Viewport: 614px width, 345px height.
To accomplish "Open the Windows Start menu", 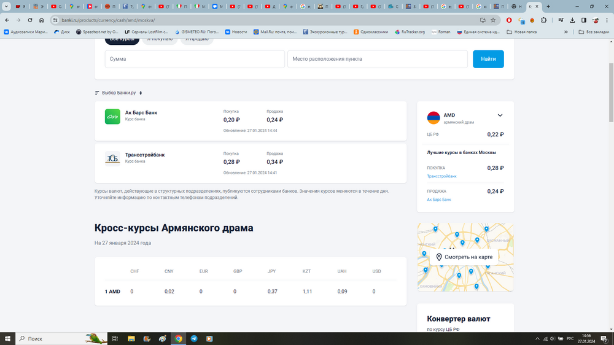I will (7, 339).
